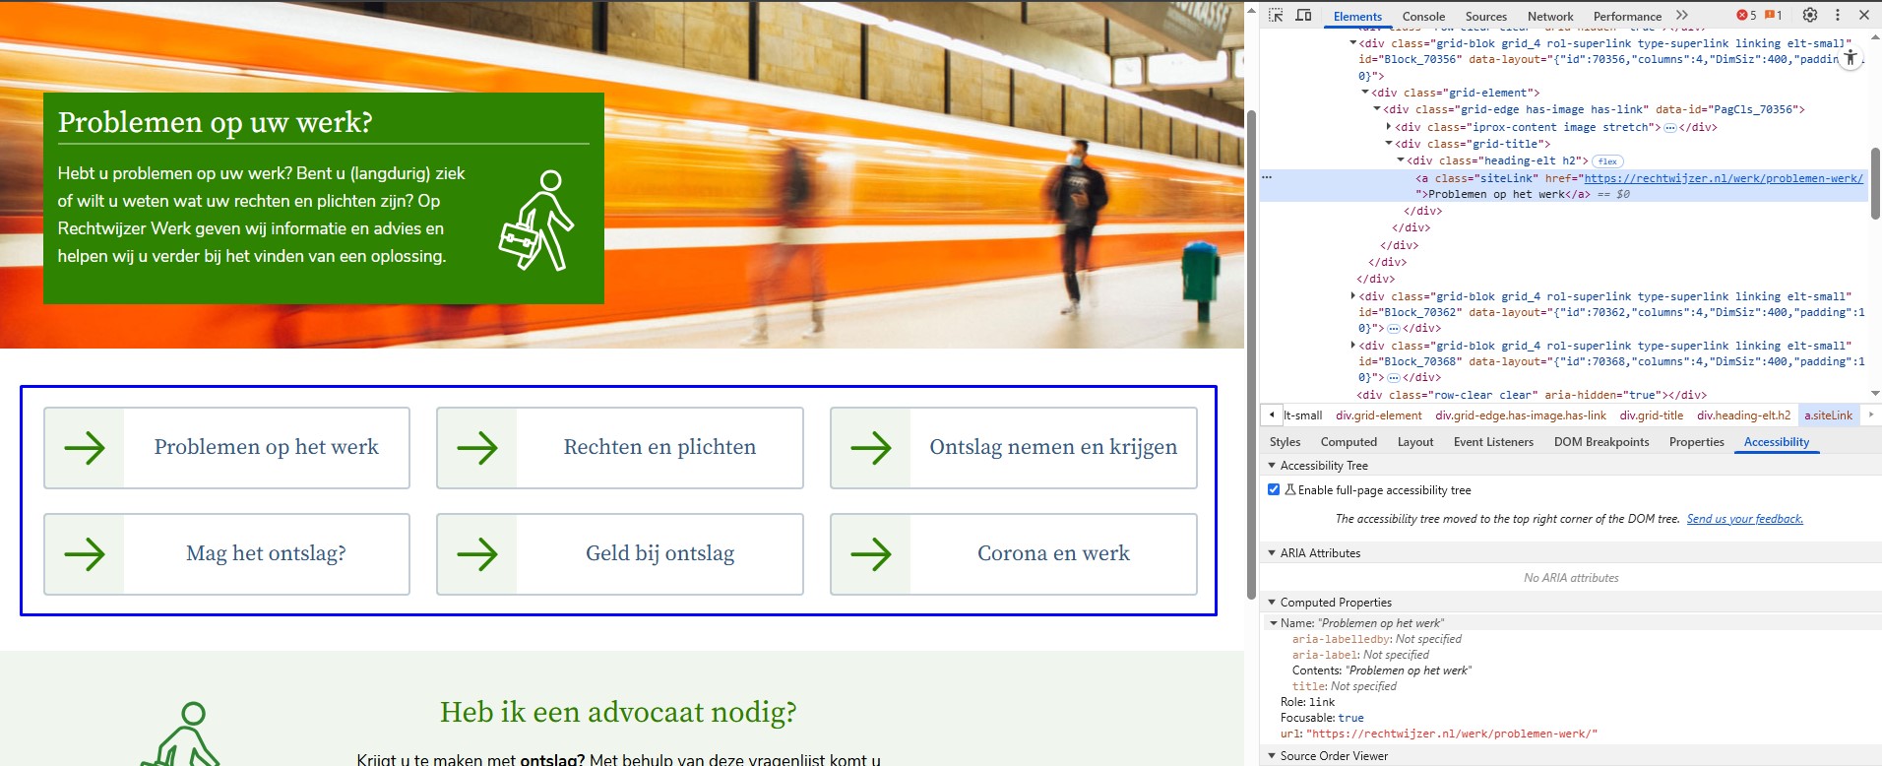Collapse the heading-elt h2 div node

(x=1401, y=160)
